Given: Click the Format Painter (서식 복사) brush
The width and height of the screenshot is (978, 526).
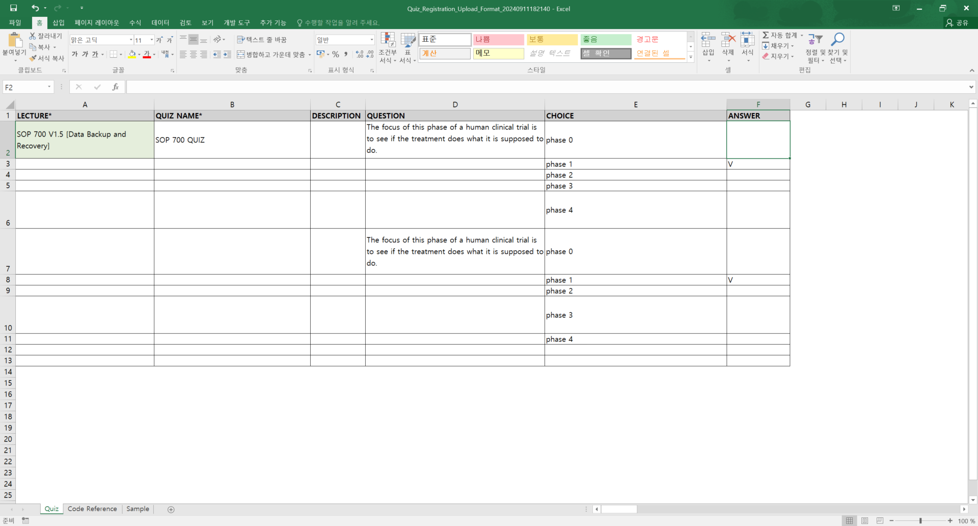Looking at the screenshot, I should (33, 58).
